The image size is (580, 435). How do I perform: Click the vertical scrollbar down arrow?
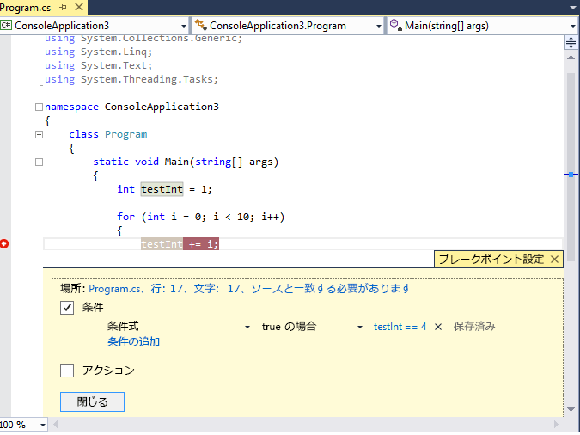click(571, 409)
